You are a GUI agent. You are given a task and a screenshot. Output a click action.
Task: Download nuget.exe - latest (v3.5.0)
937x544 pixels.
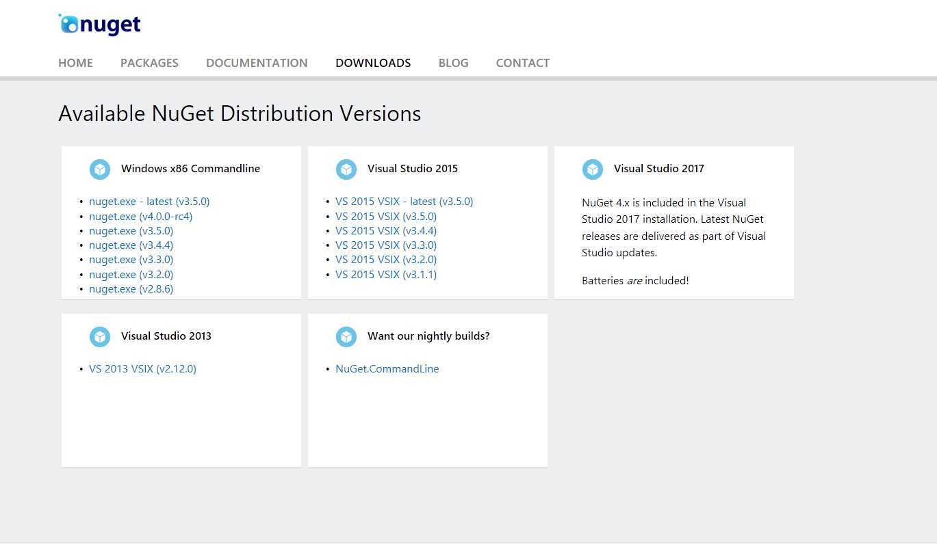(149, 202)
